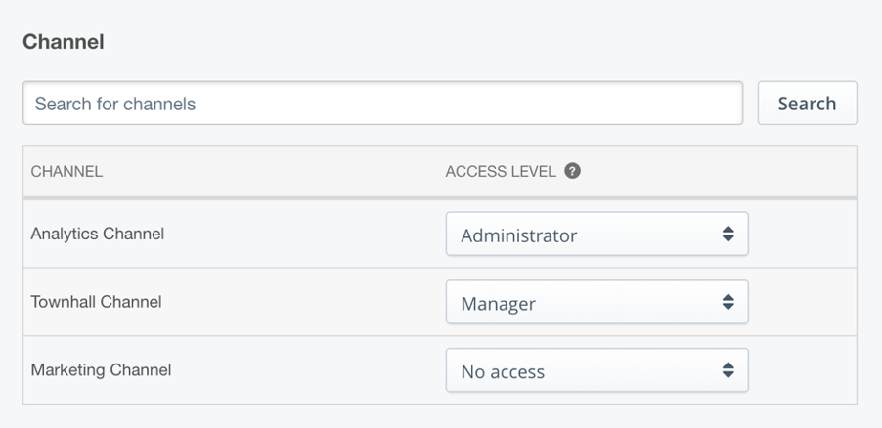
Task: Click the up-down arrows on No access dropdown
Action: coord(728,370)
